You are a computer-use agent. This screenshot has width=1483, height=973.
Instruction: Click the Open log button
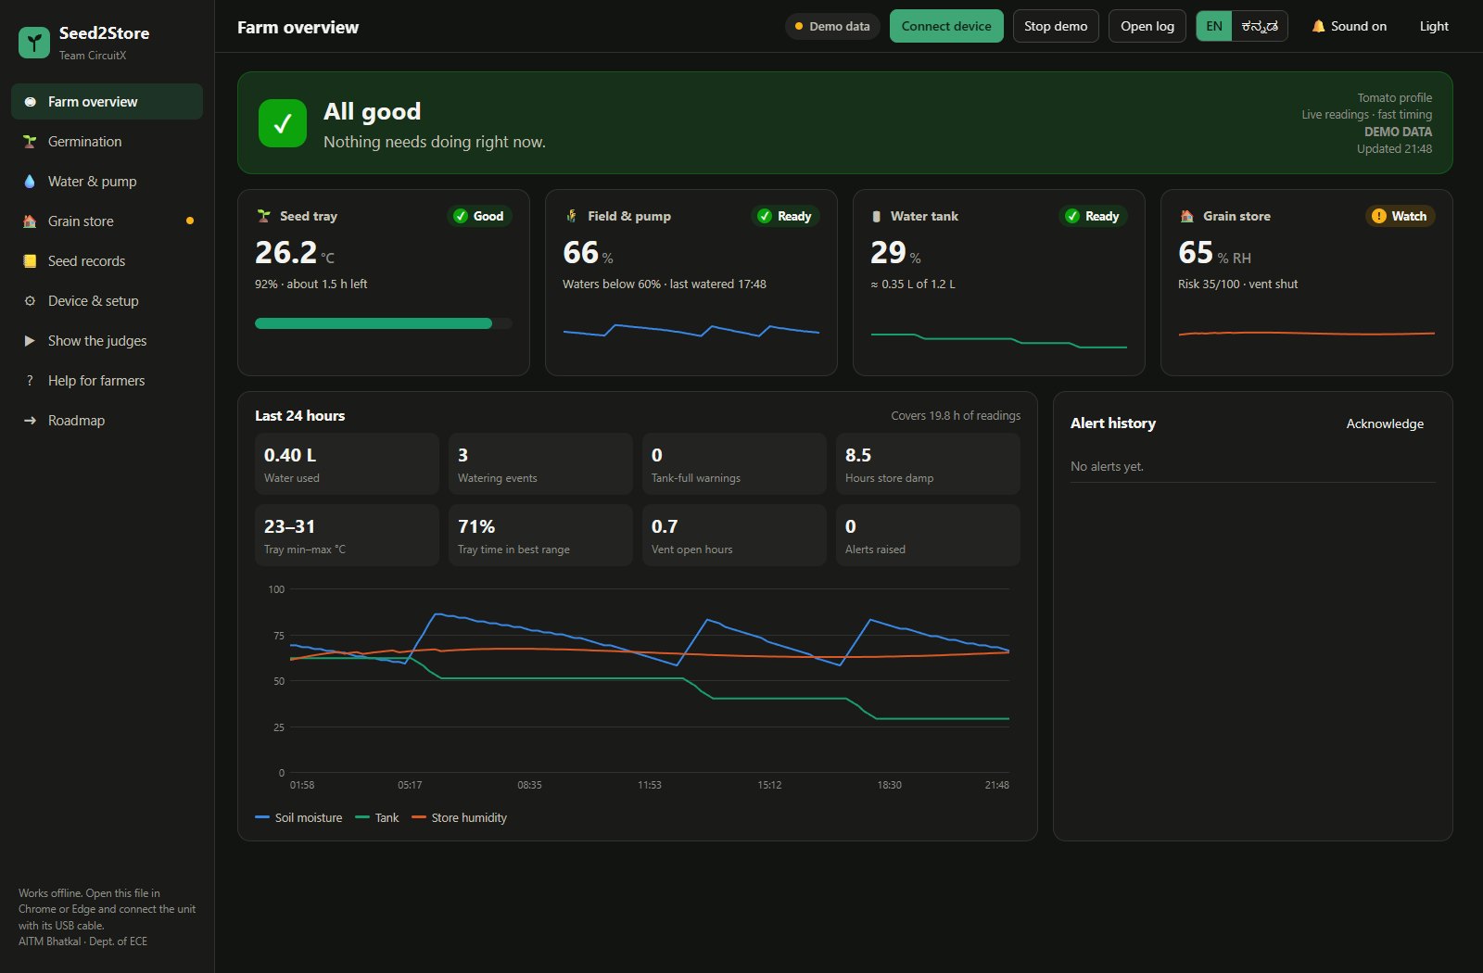tap(1147, 26)
